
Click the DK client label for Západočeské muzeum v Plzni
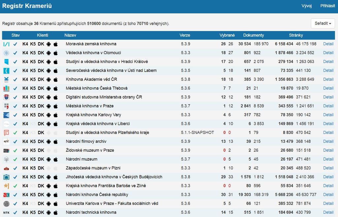click(41, 168)
